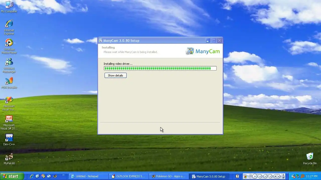Switch to Pokémon GO taskbar button

(x=169, y=176)
